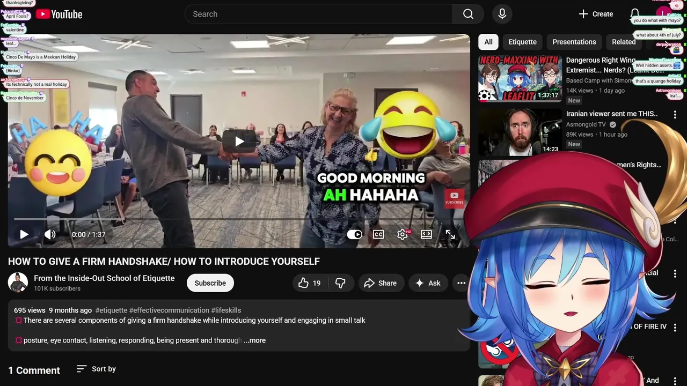Start voice search with microphone icon
The height and width of the screenshot is (386, 687).
pyautogui.click(x=502, y=14)
